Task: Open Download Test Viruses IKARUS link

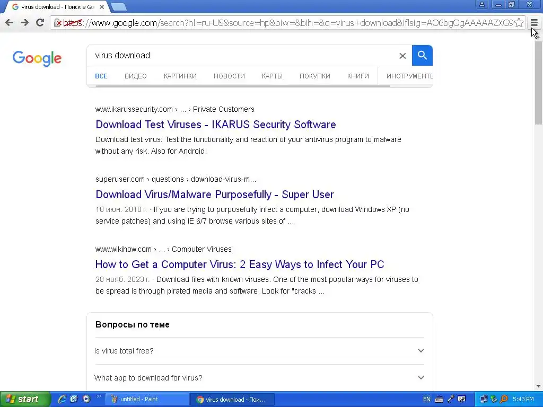Action: [216, 125]
